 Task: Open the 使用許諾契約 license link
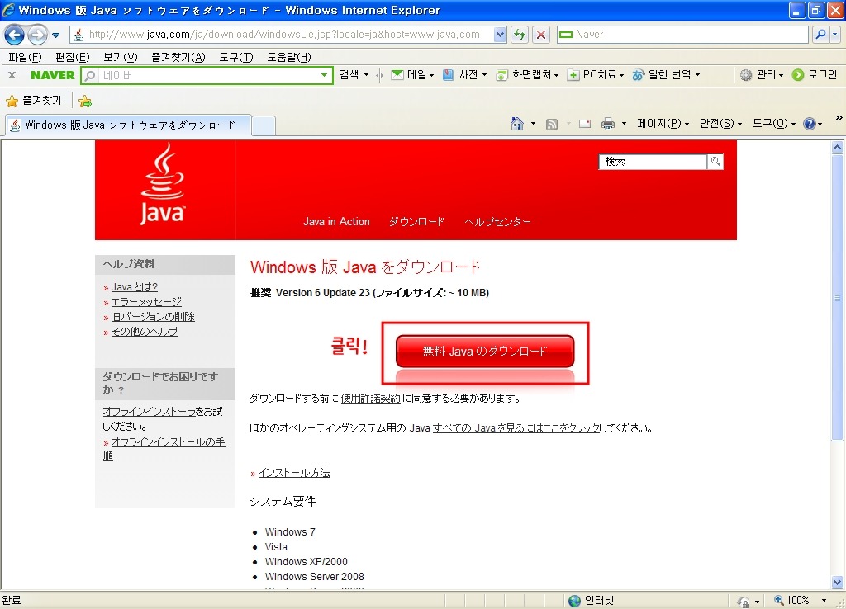[370, 399]
